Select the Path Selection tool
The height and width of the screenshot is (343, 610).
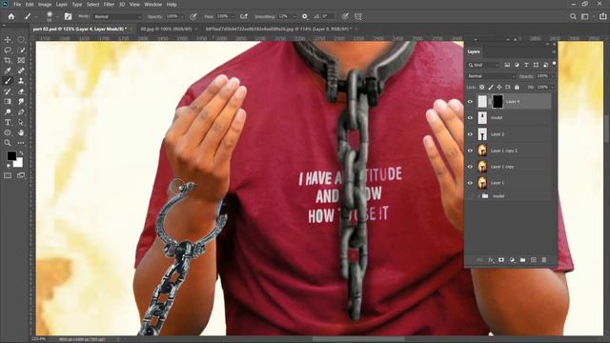[x=21, y=122]
